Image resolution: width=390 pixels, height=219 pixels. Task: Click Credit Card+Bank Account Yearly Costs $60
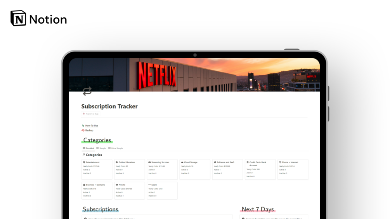(x=253, y=169)
